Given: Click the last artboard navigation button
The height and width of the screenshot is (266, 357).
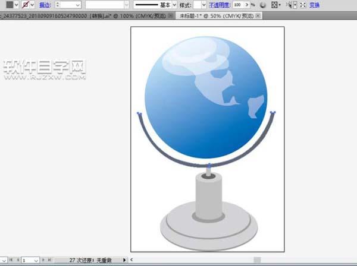Looking at the screenshot, I should pos(49,260).
